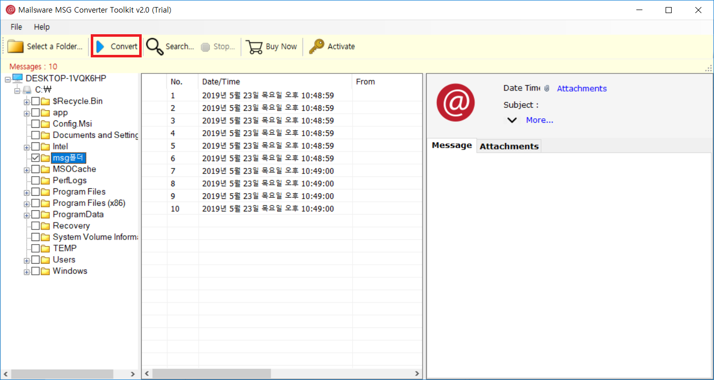
Task: Select message row number 1
Action: pyautogui.click(x=282, y=96)
